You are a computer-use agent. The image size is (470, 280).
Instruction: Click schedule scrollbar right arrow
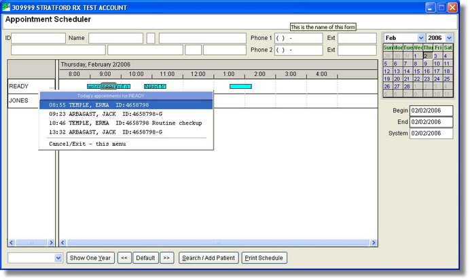point(374,243)
